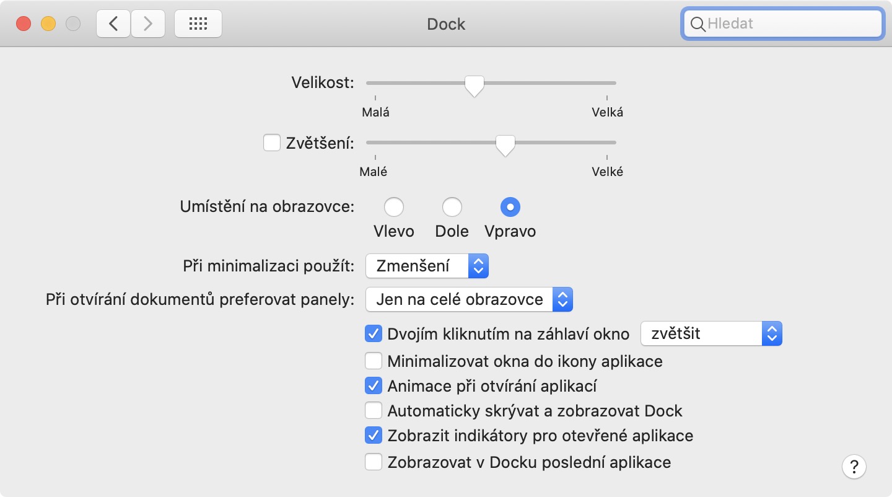Image resolution: width=892 pixels, height=497 pixels.
Task: Open the help question mark button
Action: point(854,467)
